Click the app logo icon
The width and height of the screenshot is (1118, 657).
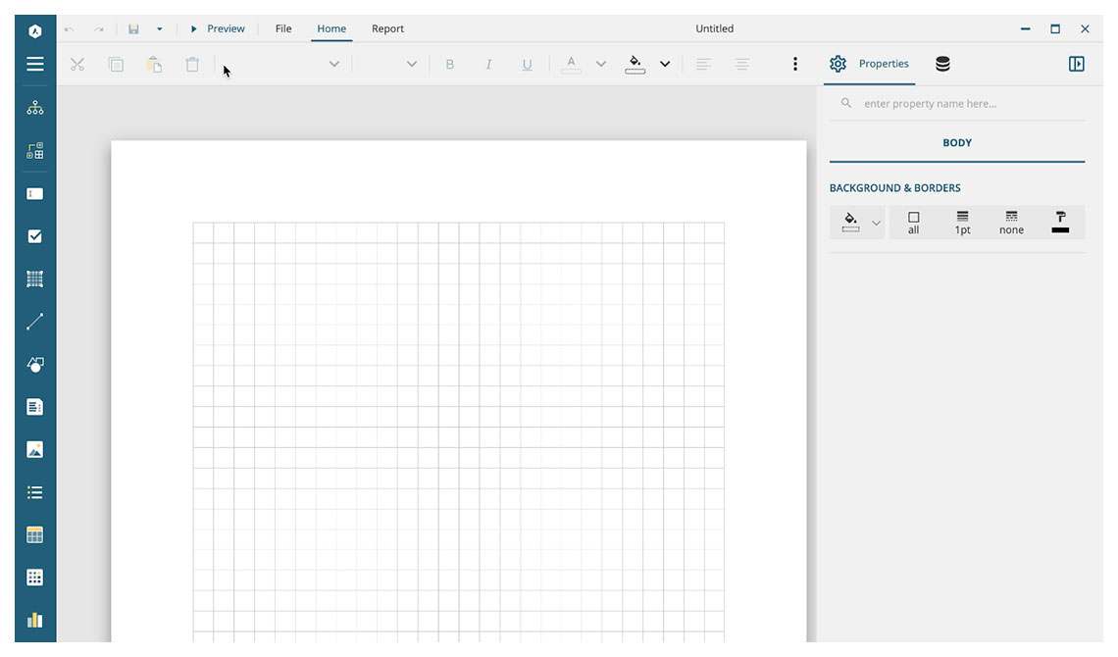click(x=35, y=31)
